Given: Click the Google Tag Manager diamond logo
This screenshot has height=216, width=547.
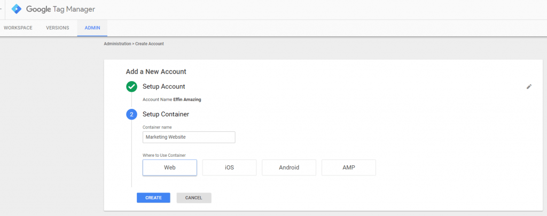Looking at the screenshot, I should coord(17,10).
